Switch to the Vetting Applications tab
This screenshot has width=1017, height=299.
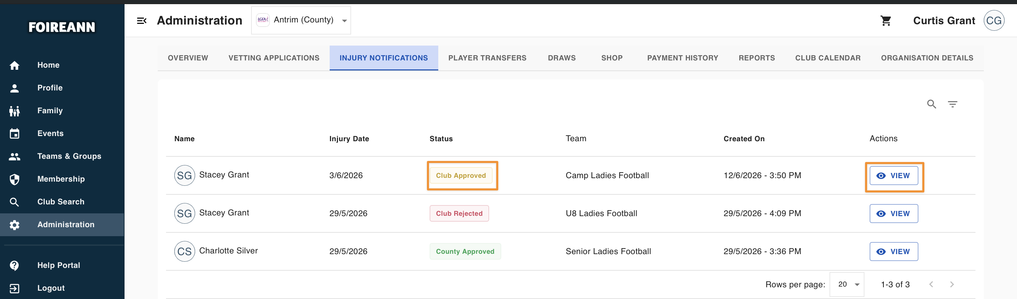(274, 58)
